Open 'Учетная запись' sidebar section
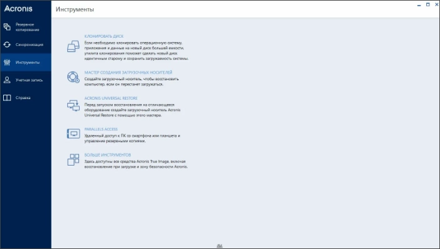Image resolution: width=440 pixels, height=249 pixels. (26, 80)
